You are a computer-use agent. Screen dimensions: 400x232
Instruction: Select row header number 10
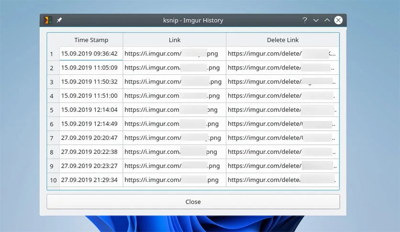(53, 180)
